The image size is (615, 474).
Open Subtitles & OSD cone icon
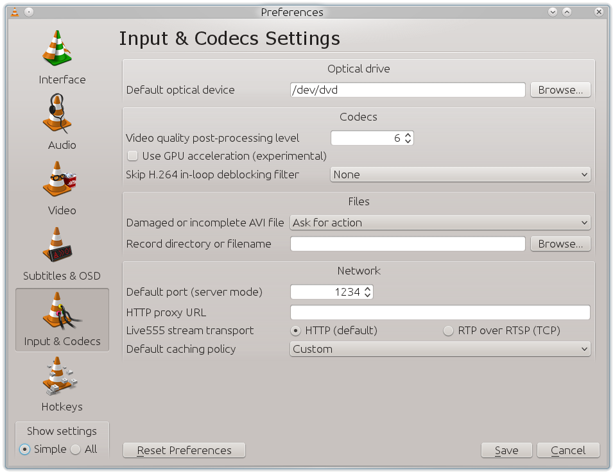point(58,244)
